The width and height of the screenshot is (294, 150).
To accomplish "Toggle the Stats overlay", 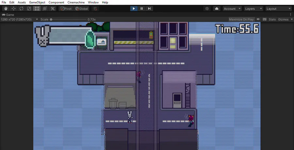I will (272, 19).
